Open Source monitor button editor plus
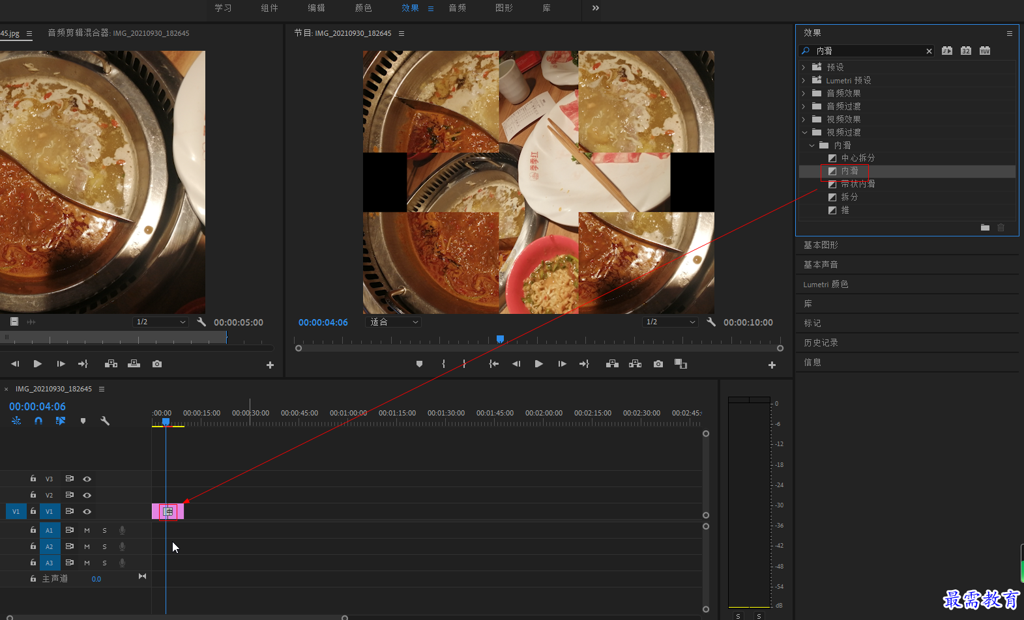Screen dimensions: 1024x620 click(270, 365)
